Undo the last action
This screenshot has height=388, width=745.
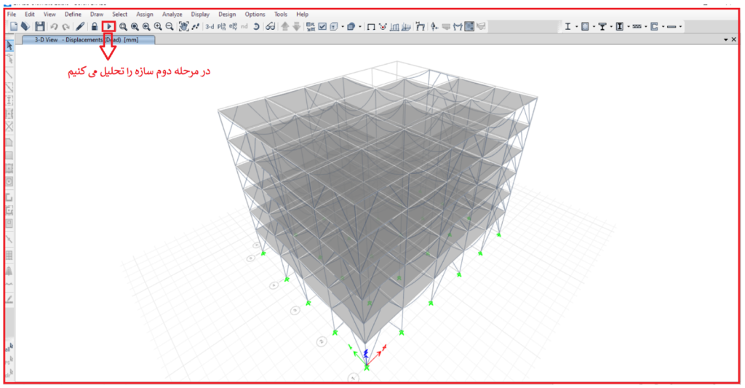54,27
